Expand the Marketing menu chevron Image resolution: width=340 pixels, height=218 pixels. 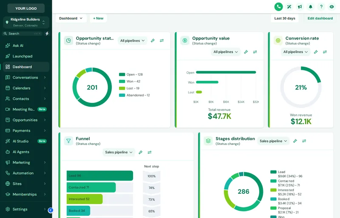click(45, 162)
